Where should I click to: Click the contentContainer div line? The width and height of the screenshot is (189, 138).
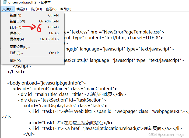(x=65, y=89)
